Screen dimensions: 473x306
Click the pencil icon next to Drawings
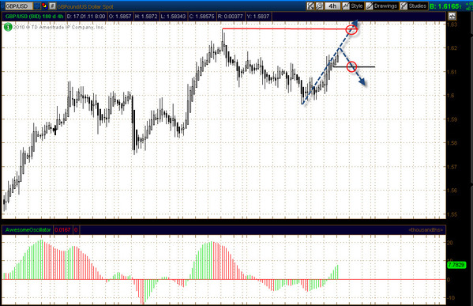[x=370, y=6]
